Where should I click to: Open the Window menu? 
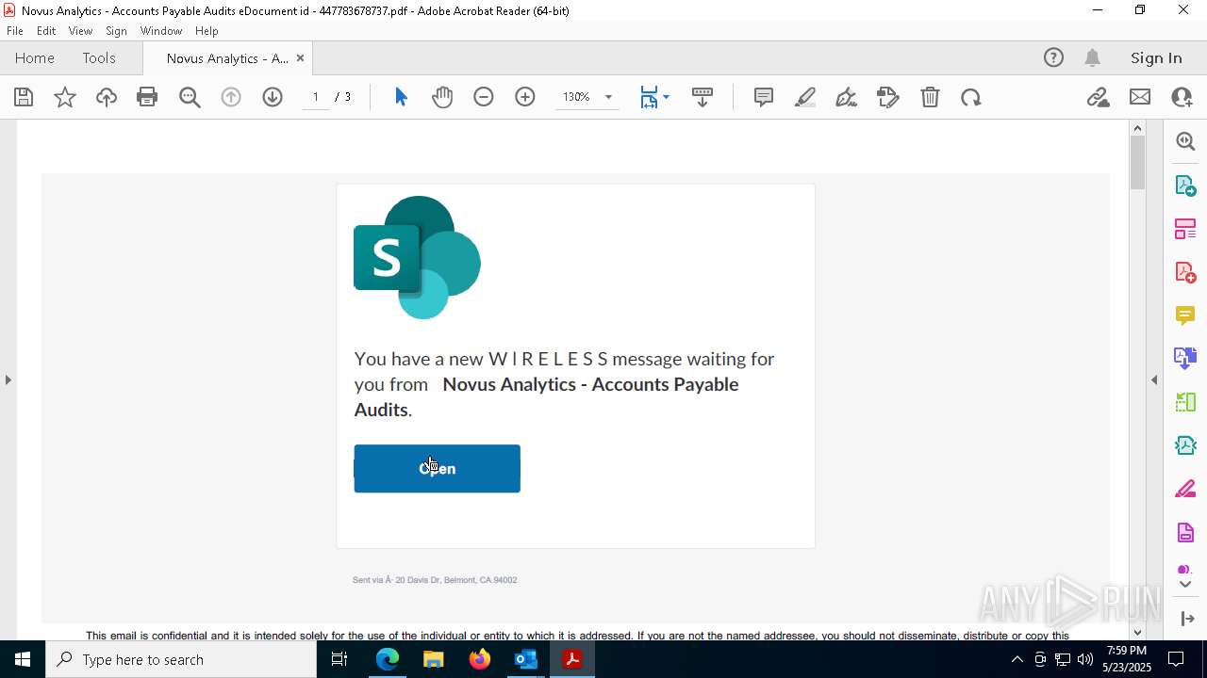click(x=161, y=31)
